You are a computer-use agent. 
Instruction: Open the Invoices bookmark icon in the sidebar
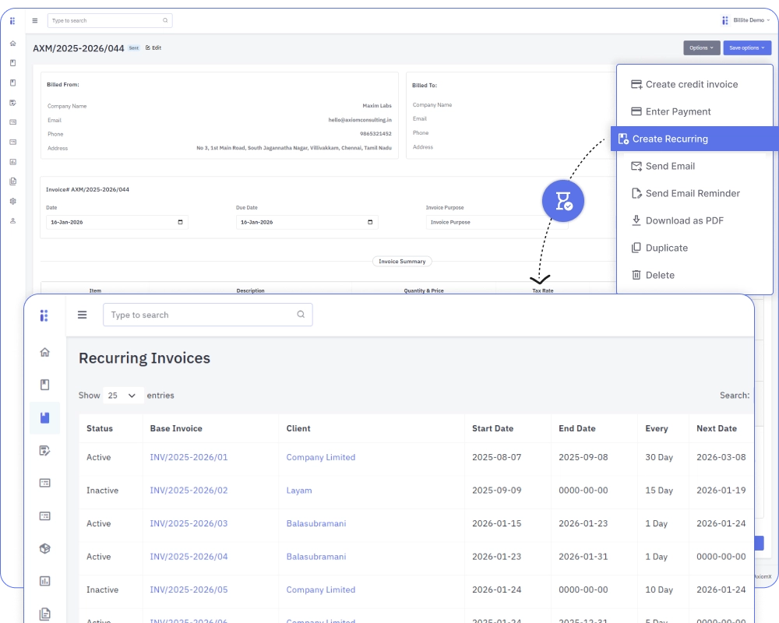tap(44, 384)
